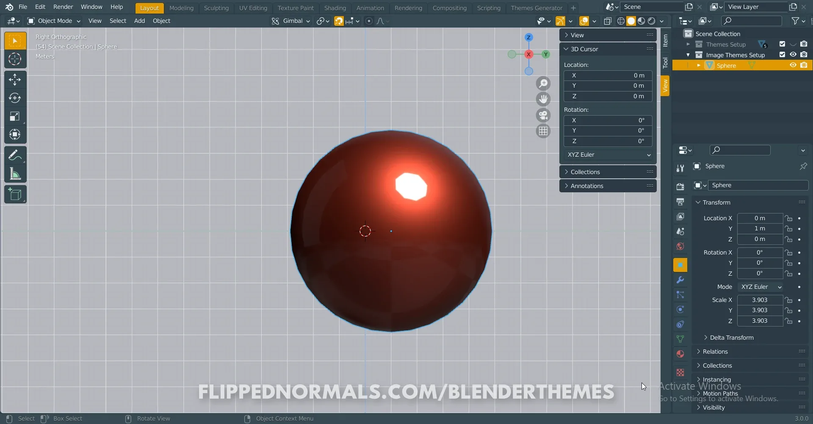
Task: Open the Physics properties tab
Action: coord(680,309)
